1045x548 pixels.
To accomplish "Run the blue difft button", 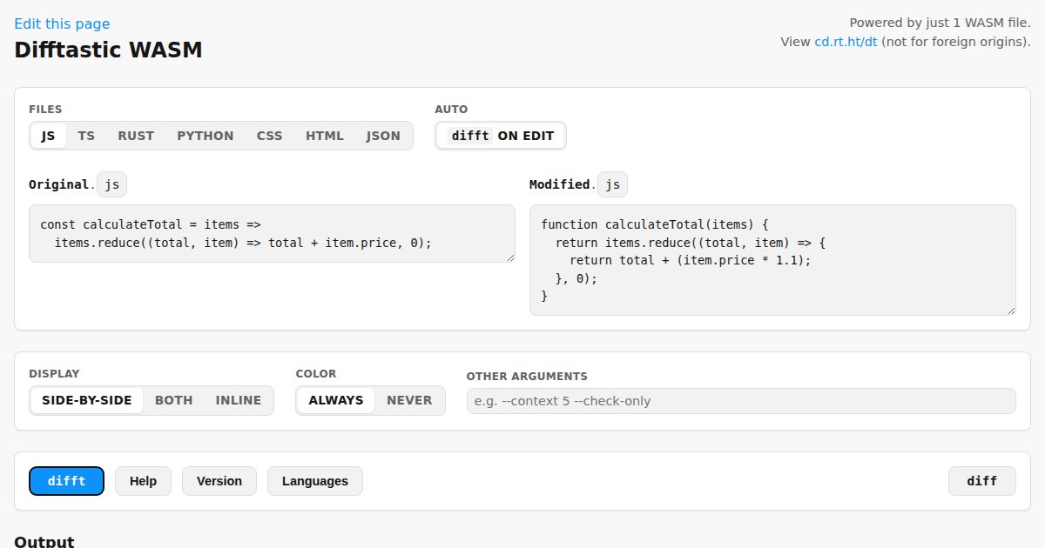I will point(66,481).
